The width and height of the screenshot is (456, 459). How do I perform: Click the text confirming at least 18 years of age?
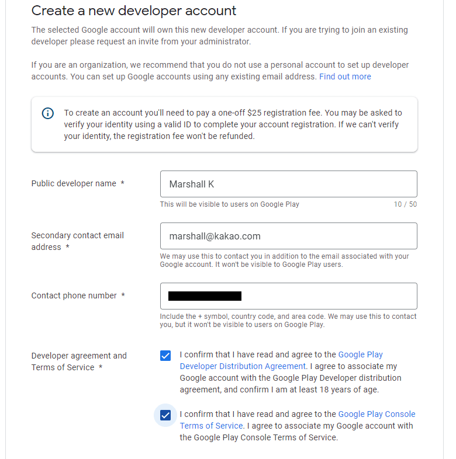[279, 390]
